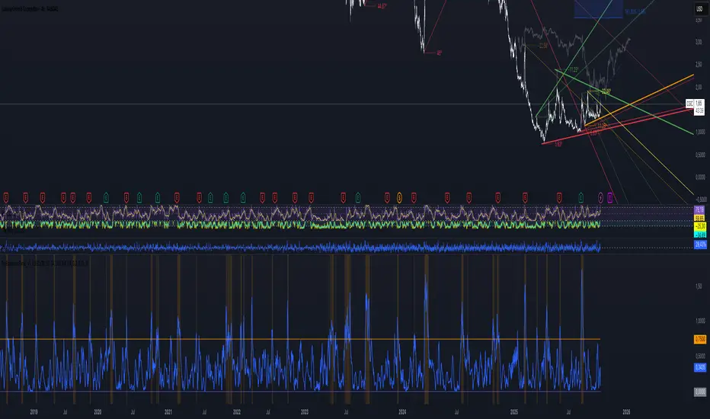Image resolution: width=710 pixels, height=419 pixels.
Task: Click the blue 29.43% value label
Action: 700,245
